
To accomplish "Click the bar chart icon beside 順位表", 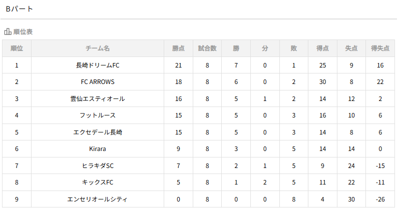I will click(x=8, y=32).
